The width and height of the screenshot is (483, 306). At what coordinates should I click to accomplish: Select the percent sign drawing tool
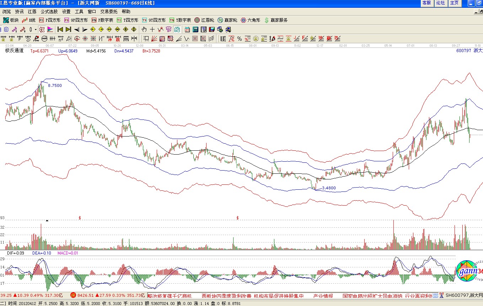click(240, 39)
